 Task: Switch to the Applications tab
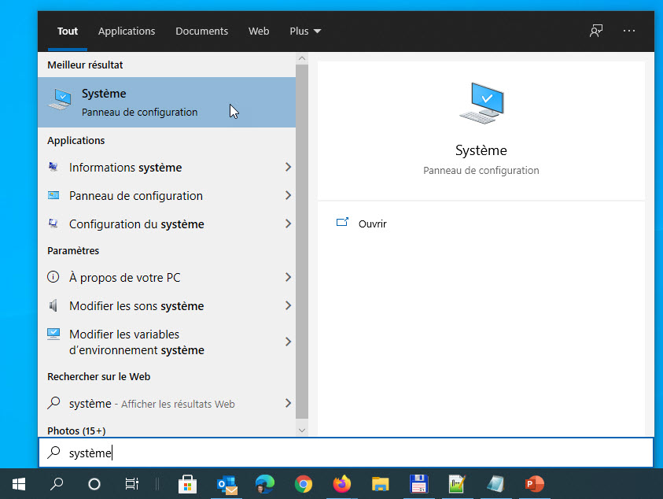click(127, 31)
